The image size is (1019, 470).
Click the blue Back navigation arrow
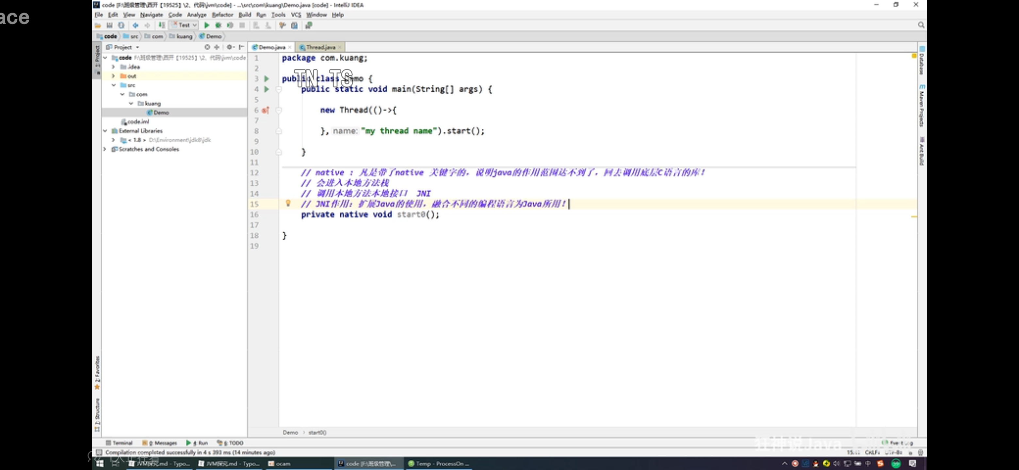pos(135,25)
